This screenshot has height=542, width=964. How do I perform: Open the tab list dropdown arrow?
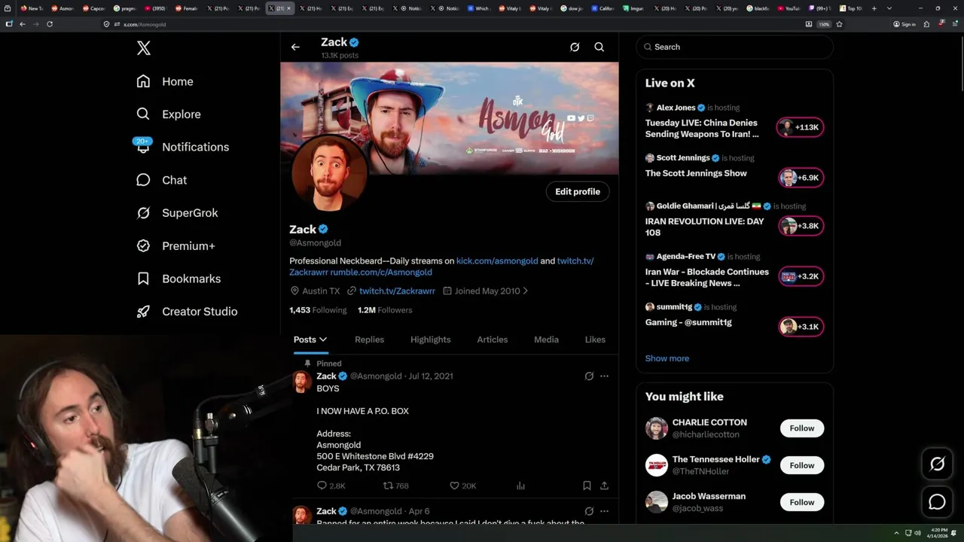889,8
